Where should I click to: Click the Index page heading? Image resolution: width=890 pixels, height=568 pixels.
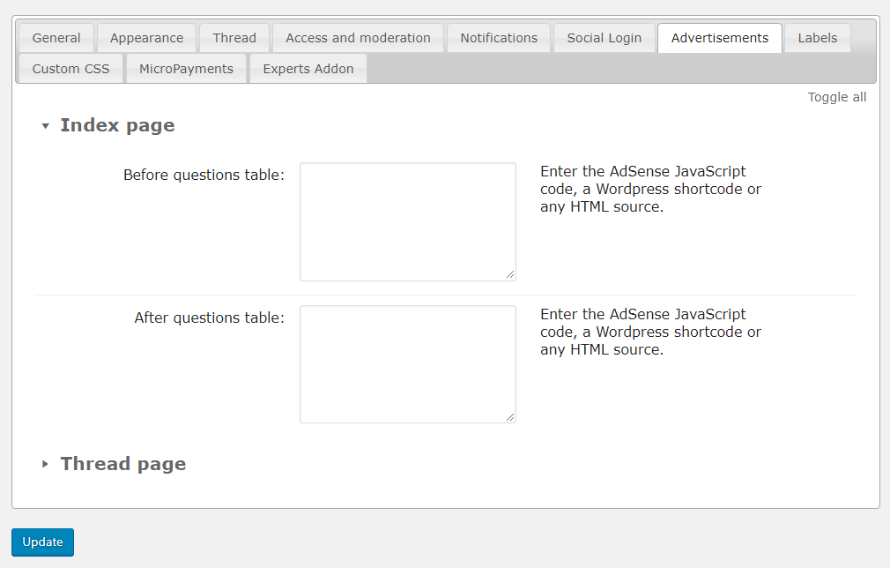click(117, 125)
